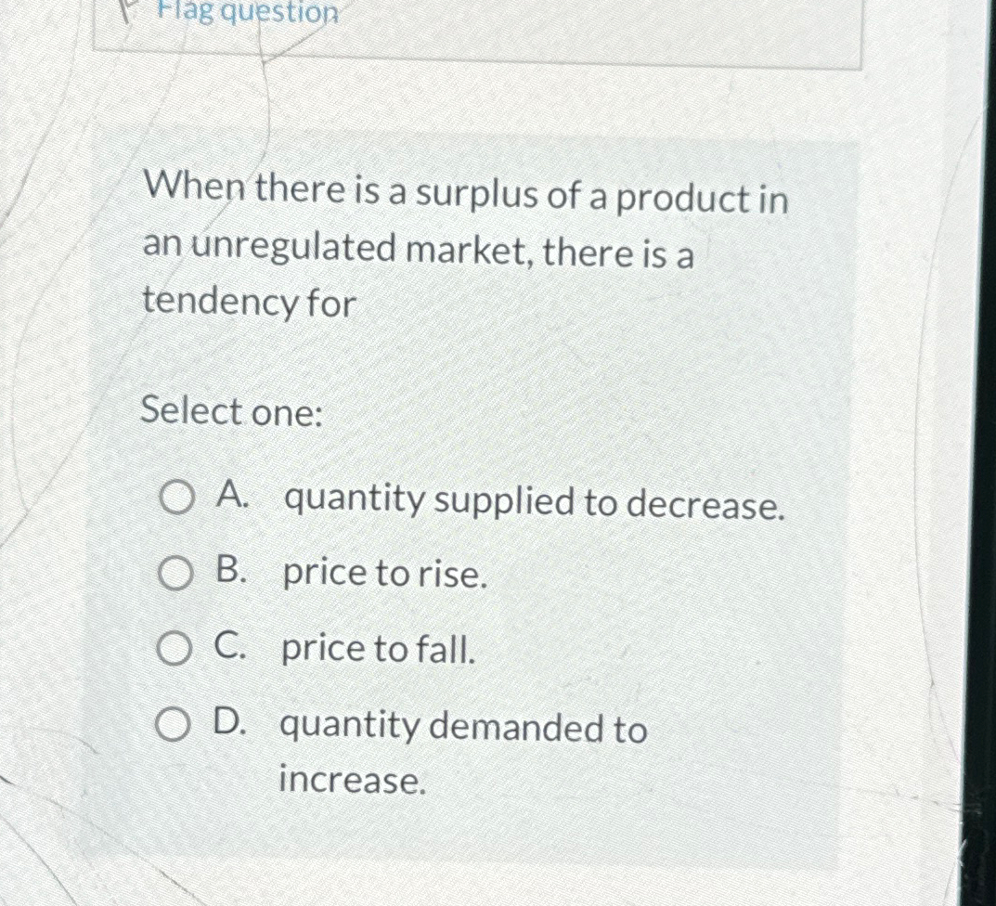Image resolution: width=996 pixels, height=906 pixels.
Task: Click the word 'increase' in option D
Action: point(351,782)
